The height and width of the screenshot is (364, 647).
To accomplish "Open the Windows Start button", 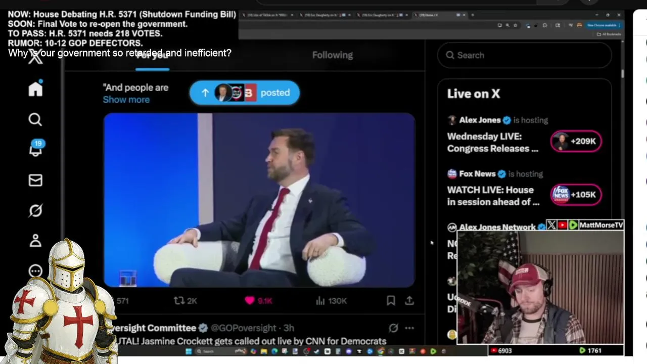I will (189, 351).
